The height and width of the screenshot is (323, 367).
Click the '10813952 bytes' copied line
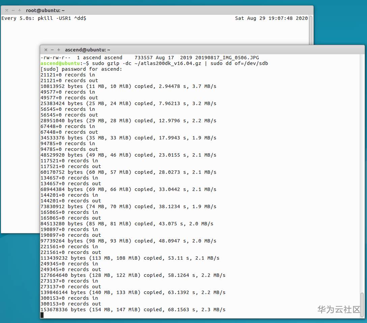[128, 86]
